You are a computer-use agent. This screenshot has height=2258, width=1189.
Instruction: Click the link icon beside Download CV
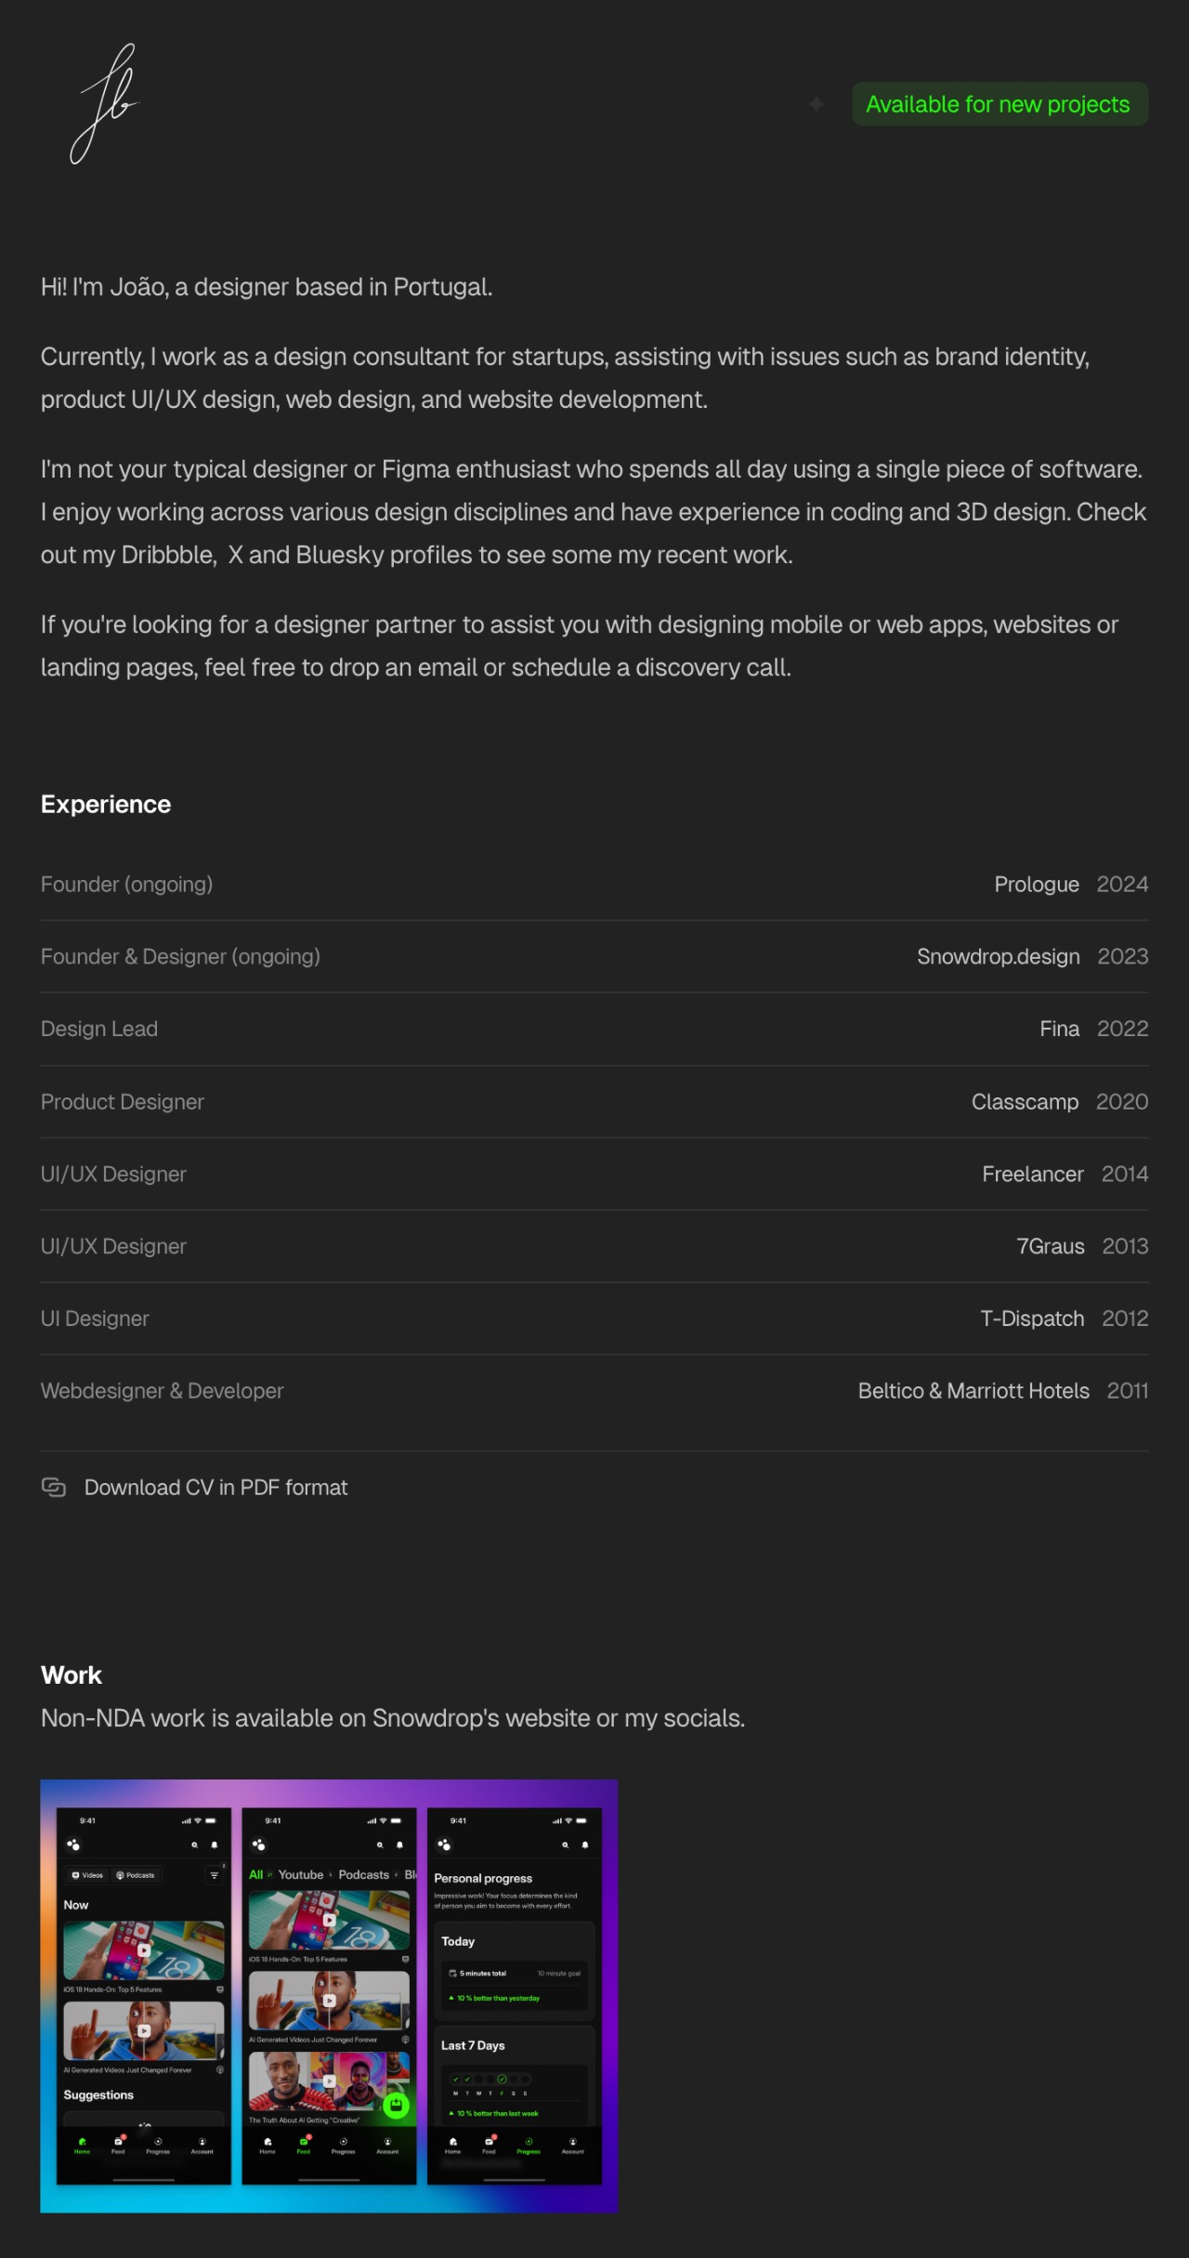[x=54, y=1487]
